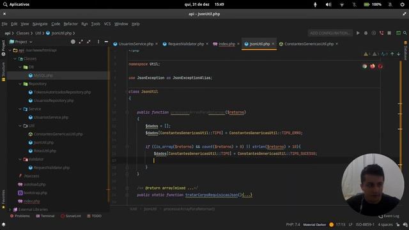Viewport: 409px width, 230px height.
Task: Open Project panel options menu
Action: tap(98, 42)
